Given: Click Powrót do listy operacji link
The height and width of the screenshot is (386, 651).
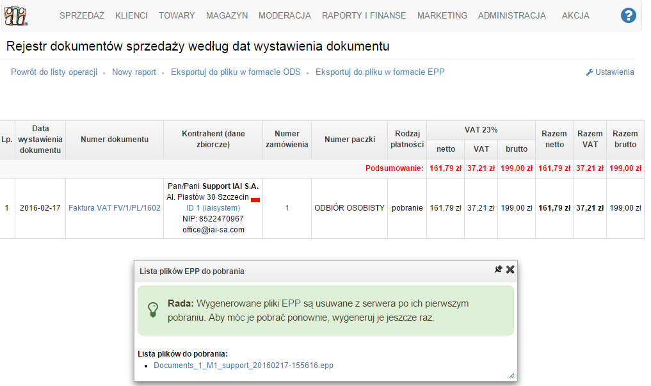Looking at the screenshot, I should 54,72.
